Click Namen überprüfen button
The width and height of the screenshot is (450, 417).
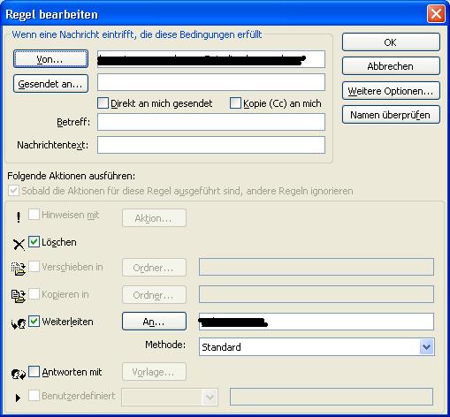click(x=391, y=115)
